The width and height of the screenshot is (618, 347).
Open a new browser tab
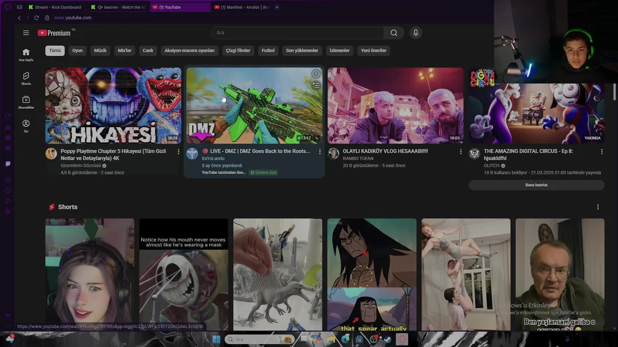[277, 7]
